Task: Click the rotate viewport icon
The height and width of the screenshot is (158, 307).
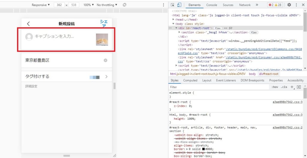Action: pyautogui.click(x=124, y=5)
